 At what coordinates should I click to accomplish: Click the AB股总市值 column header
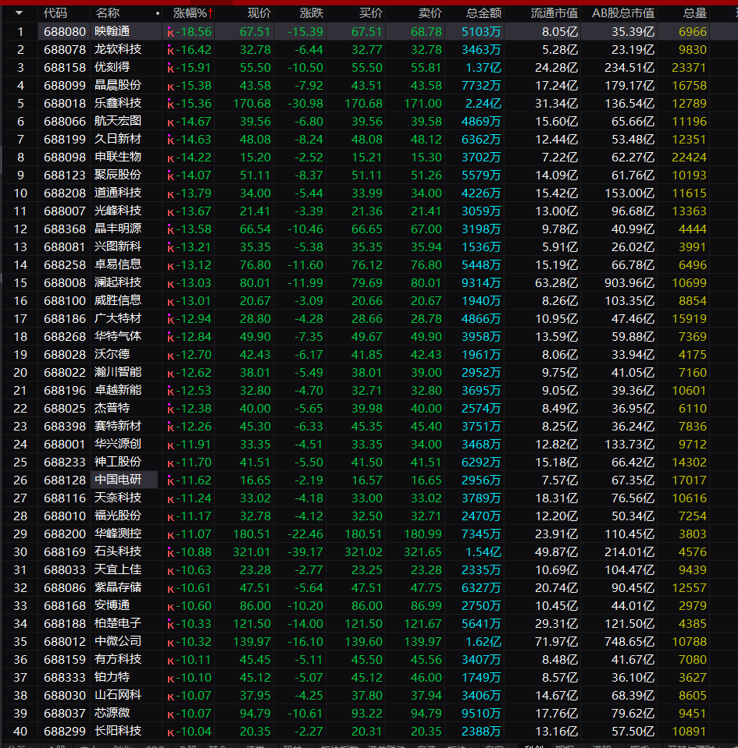click(x=623, y=13)
